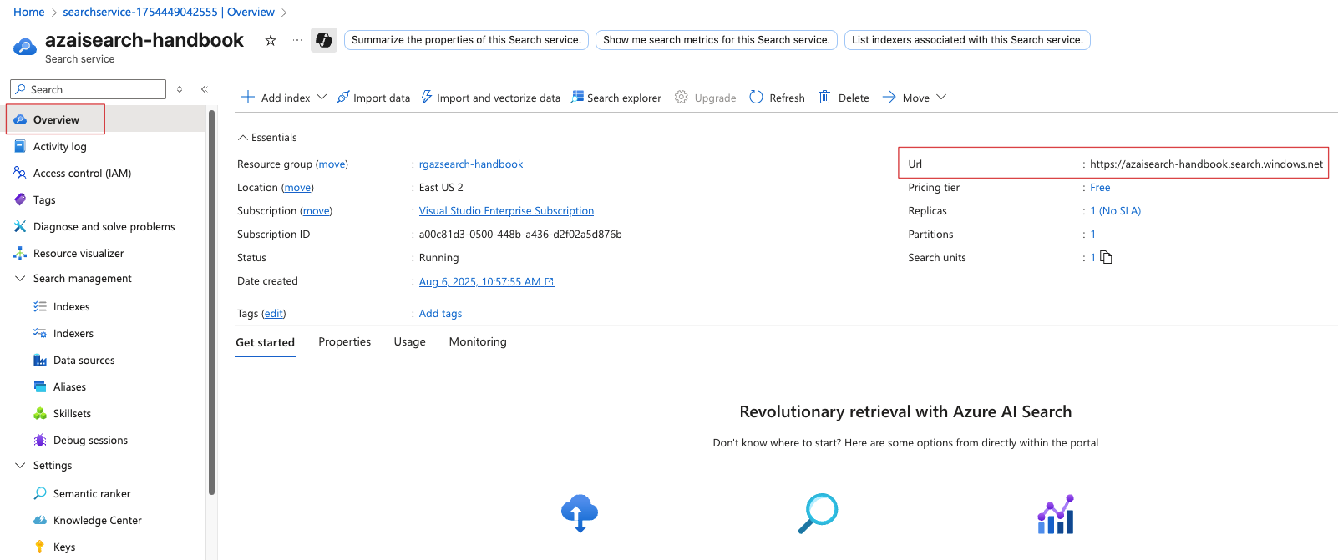Click the Data sources icon
Viewport: 1338px width, 560px height.
click(40, 360)
